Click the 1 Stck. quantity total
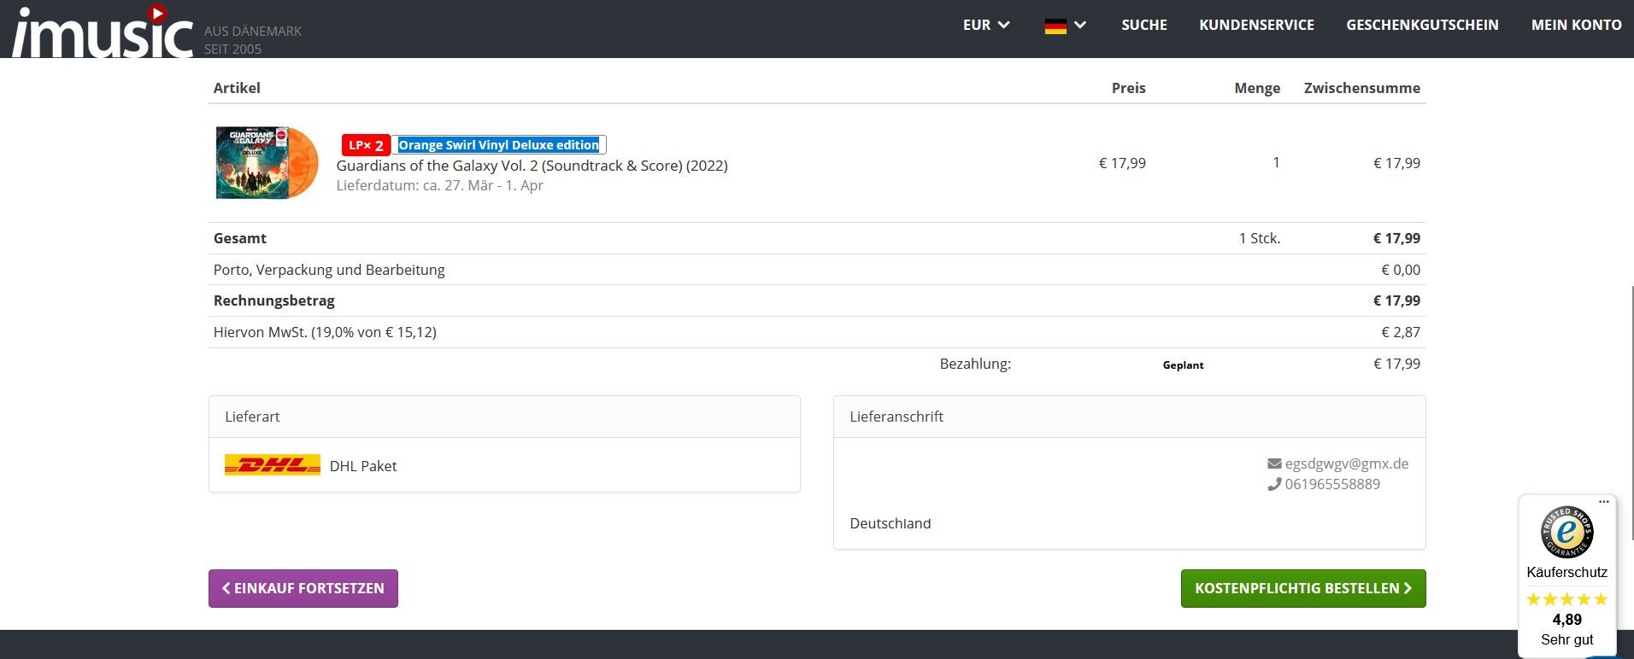 [x=1260, y=238]
